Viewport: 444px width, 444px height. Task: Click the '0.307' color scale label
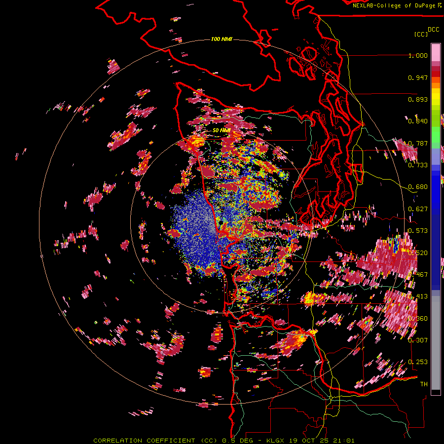click(x=418, y=340)
